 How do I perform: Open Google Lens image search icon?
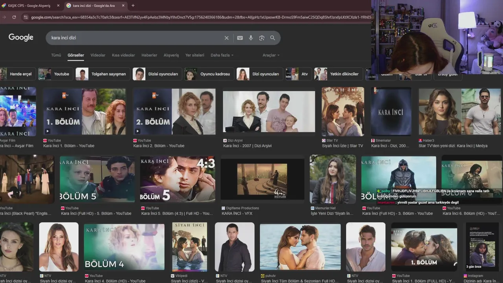pos(262,38)
